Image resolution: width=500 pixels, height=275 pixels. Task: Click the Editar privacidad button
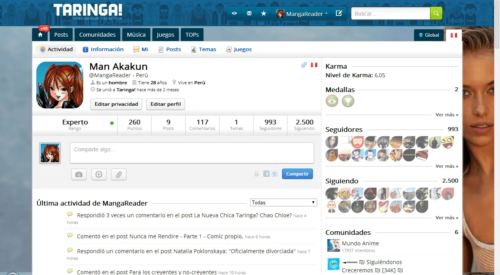click(x=116, y=104)
